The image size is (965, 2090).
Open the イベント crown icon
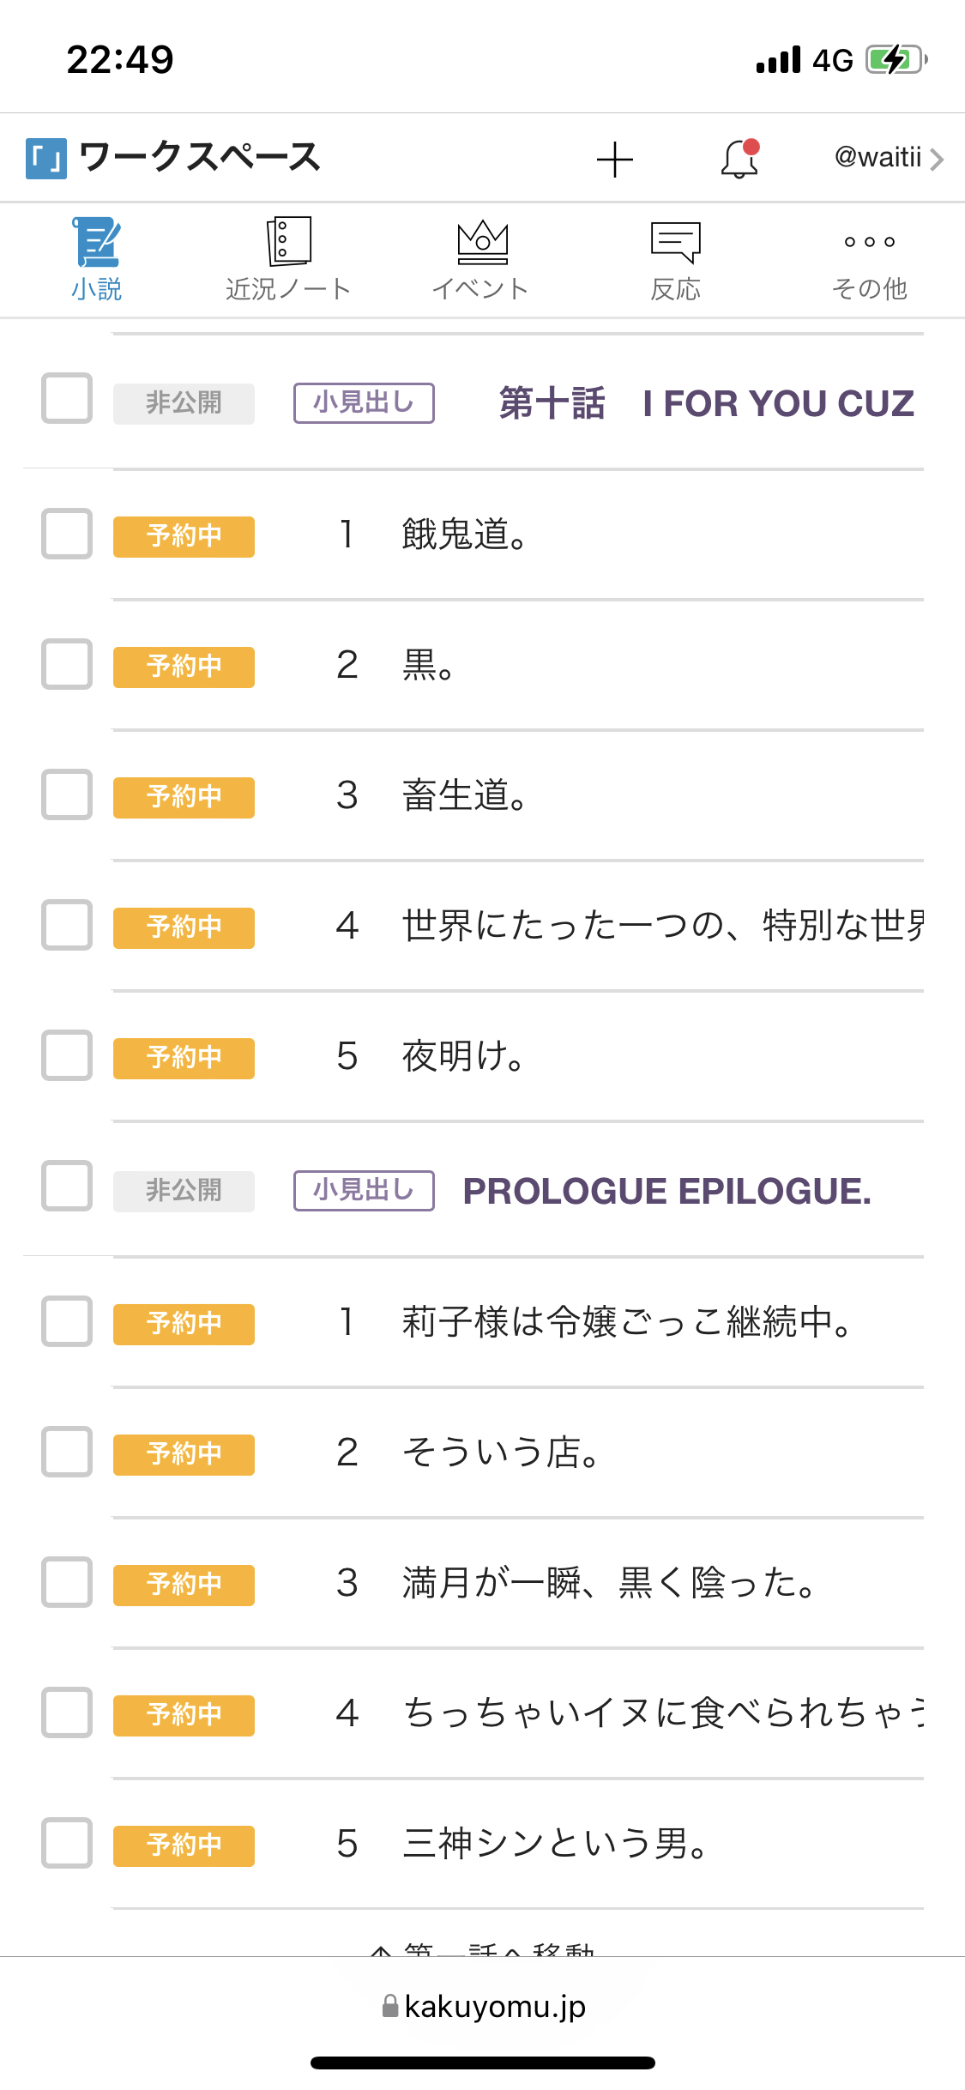(x=482, y=243)
